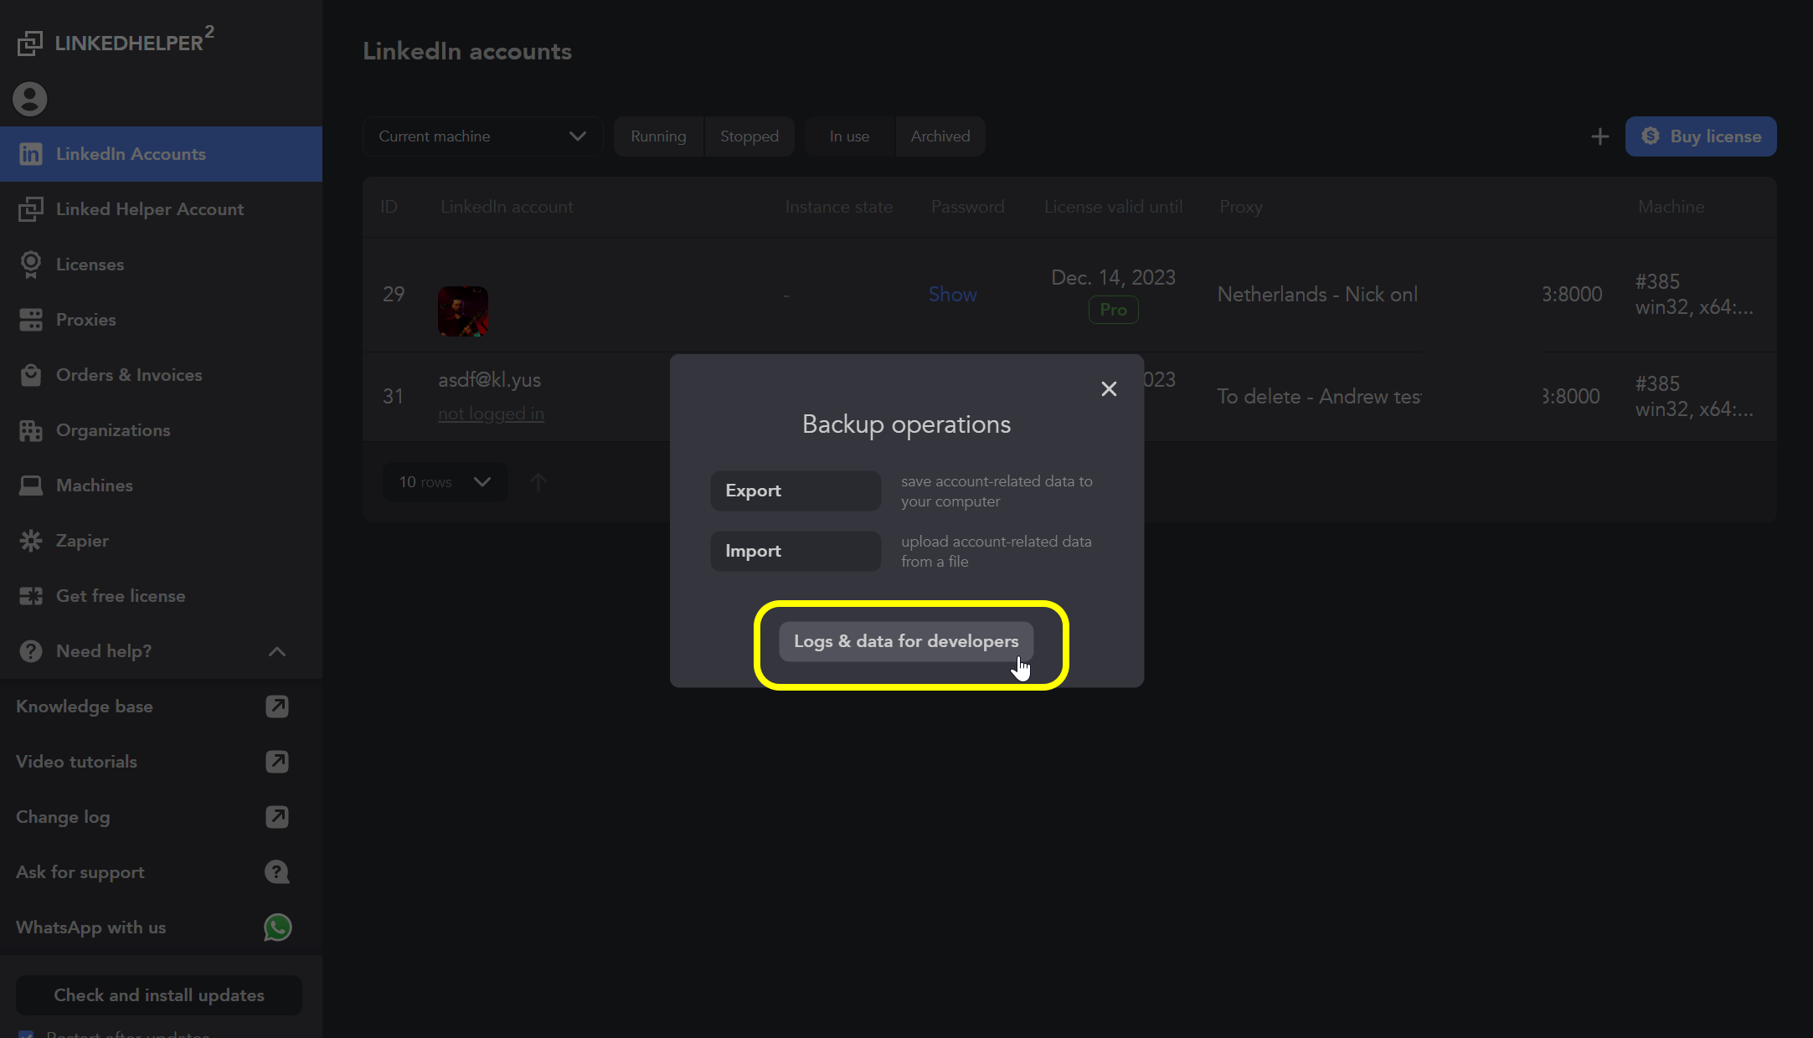Filter accounts by Archived
The height and width of the screenshot is (1038, 1813).
click(x=940, y=136)
